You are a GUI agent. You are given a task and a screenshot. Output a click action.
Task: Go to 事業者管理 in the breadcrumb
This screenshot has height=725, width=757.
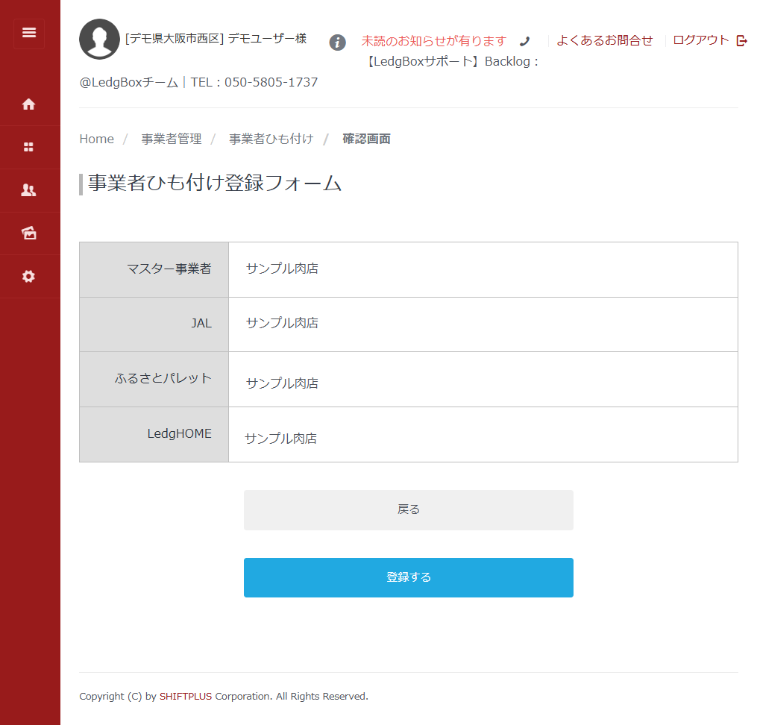(172, 139)
